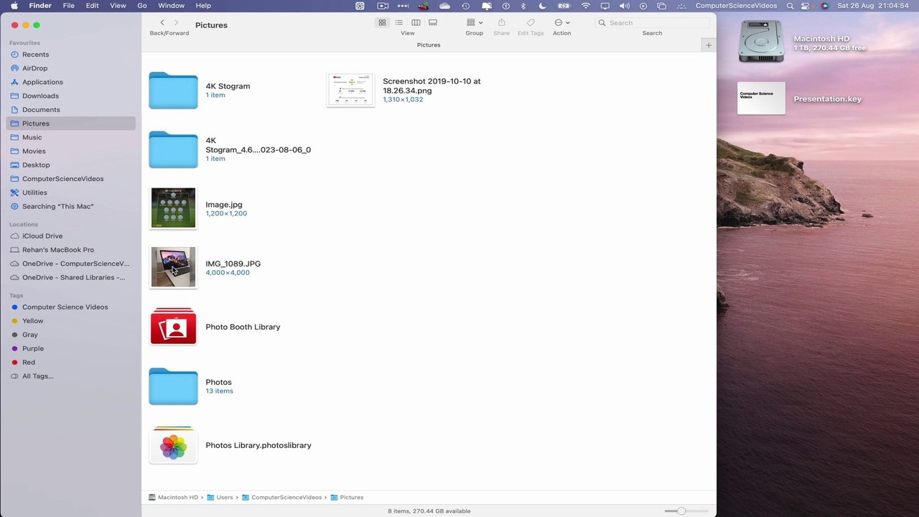Go back with the Back arrow
This screenshot has height=517, width=919.
(x=162, y=23)
